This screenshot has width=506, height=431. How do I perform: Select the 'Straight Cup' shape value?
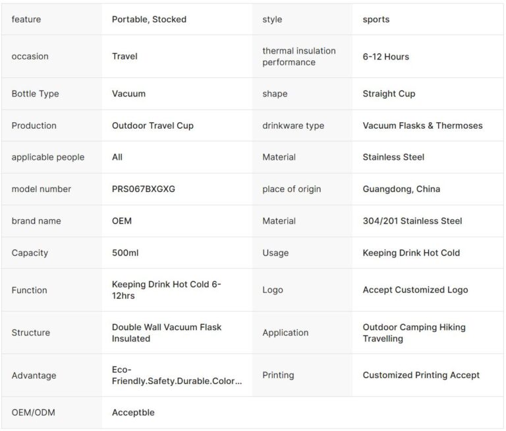pyautogui.click(x=389, y=94)
